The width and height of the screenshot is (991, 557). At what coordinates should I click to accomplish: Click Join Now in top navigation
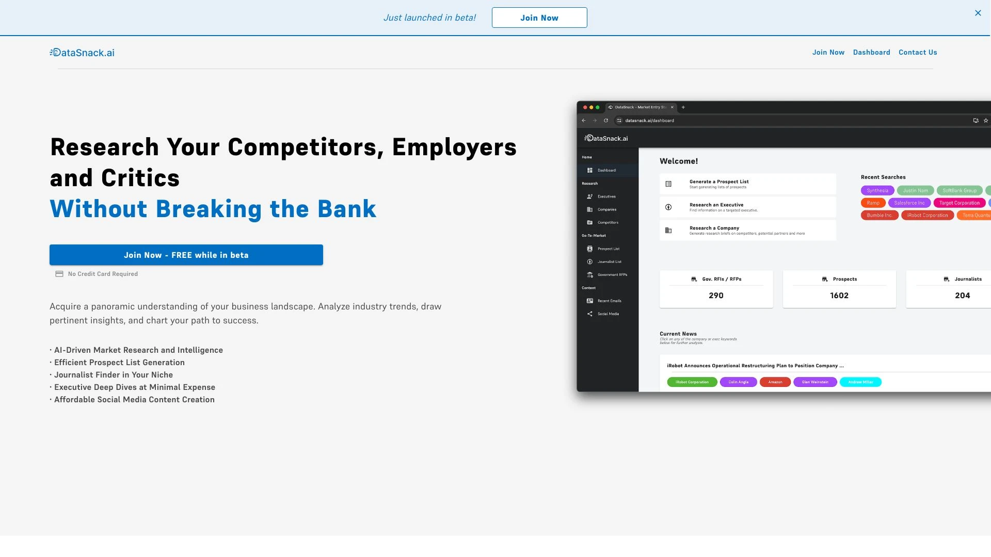click(828, 53)
